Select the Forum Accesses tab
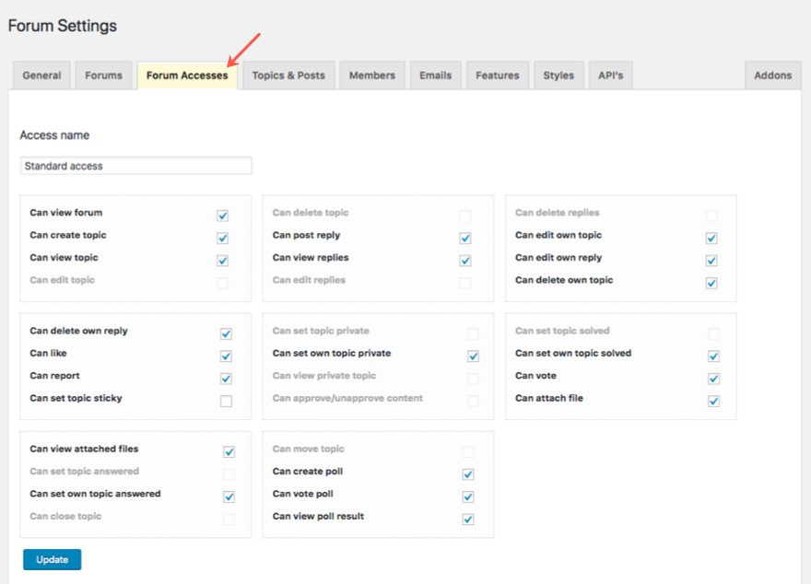 tap(186, 76)
